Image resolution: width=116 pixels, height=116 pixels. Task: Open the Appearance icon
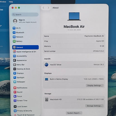pyautogui.click(x=14, y=60)
